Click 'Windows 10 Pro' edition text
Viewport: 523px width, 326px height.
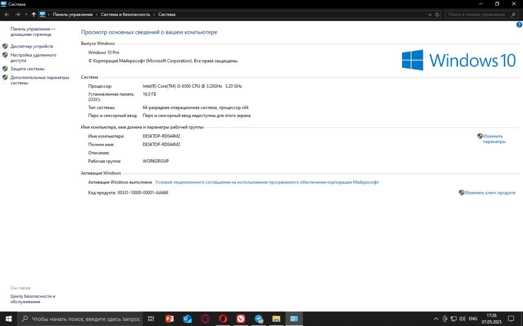click(x=104, y=53)
